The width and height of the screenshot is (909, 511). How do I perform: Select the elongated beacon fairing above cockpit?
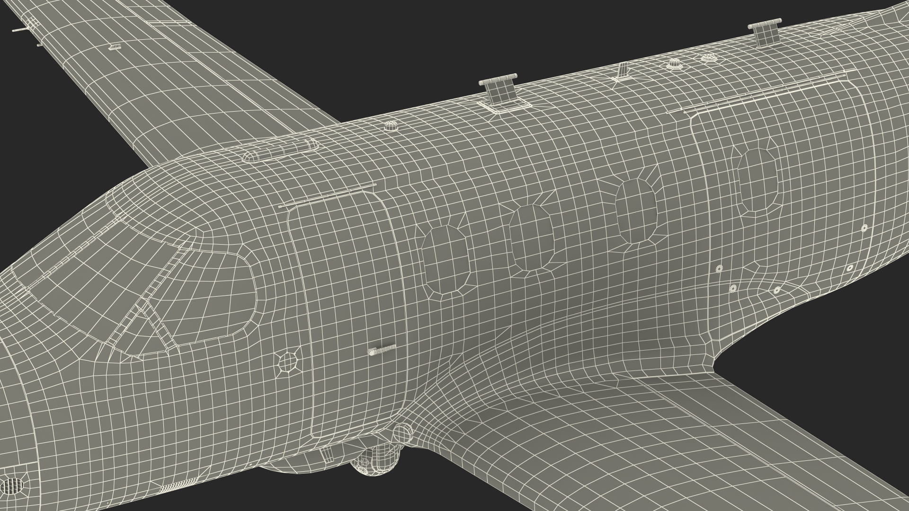point(279,151)
